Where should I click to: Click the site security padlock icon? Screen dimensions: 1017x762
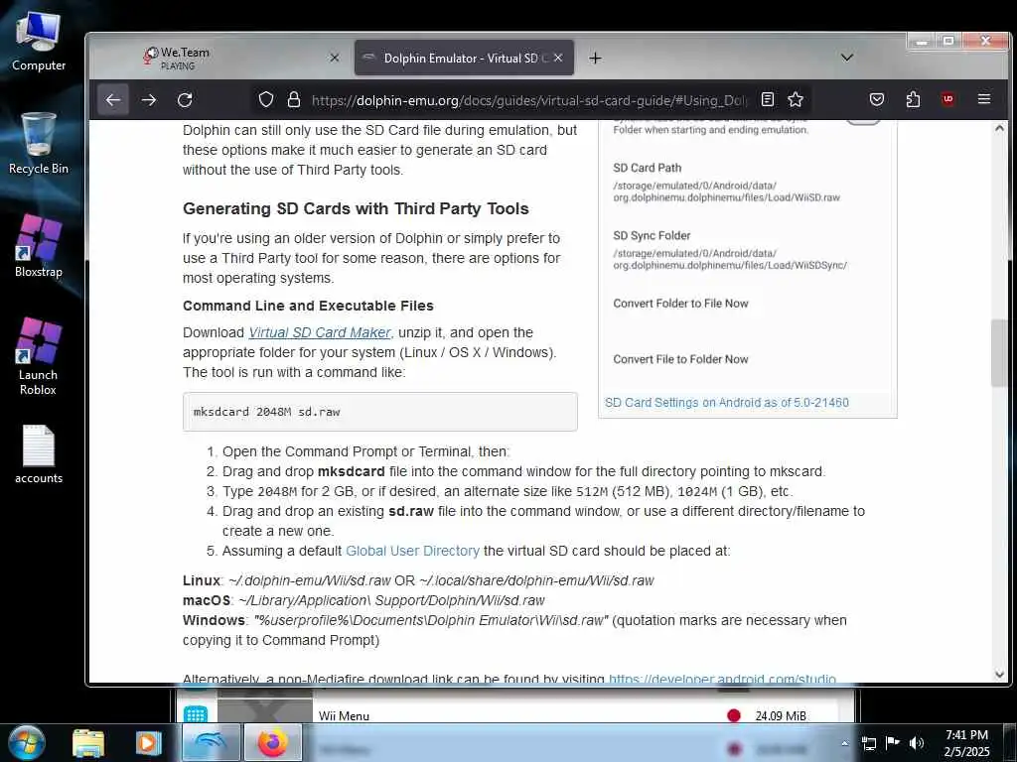pos(293,99)
